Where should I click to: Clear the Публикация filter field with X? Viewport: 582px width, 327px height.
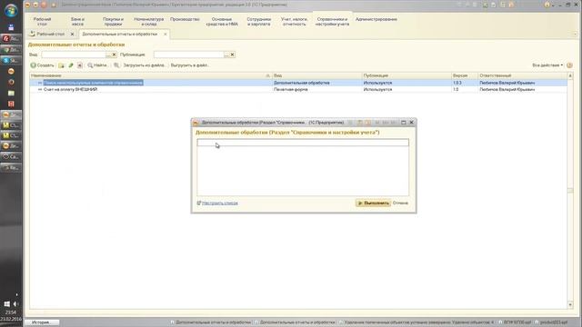pos(233,54)
